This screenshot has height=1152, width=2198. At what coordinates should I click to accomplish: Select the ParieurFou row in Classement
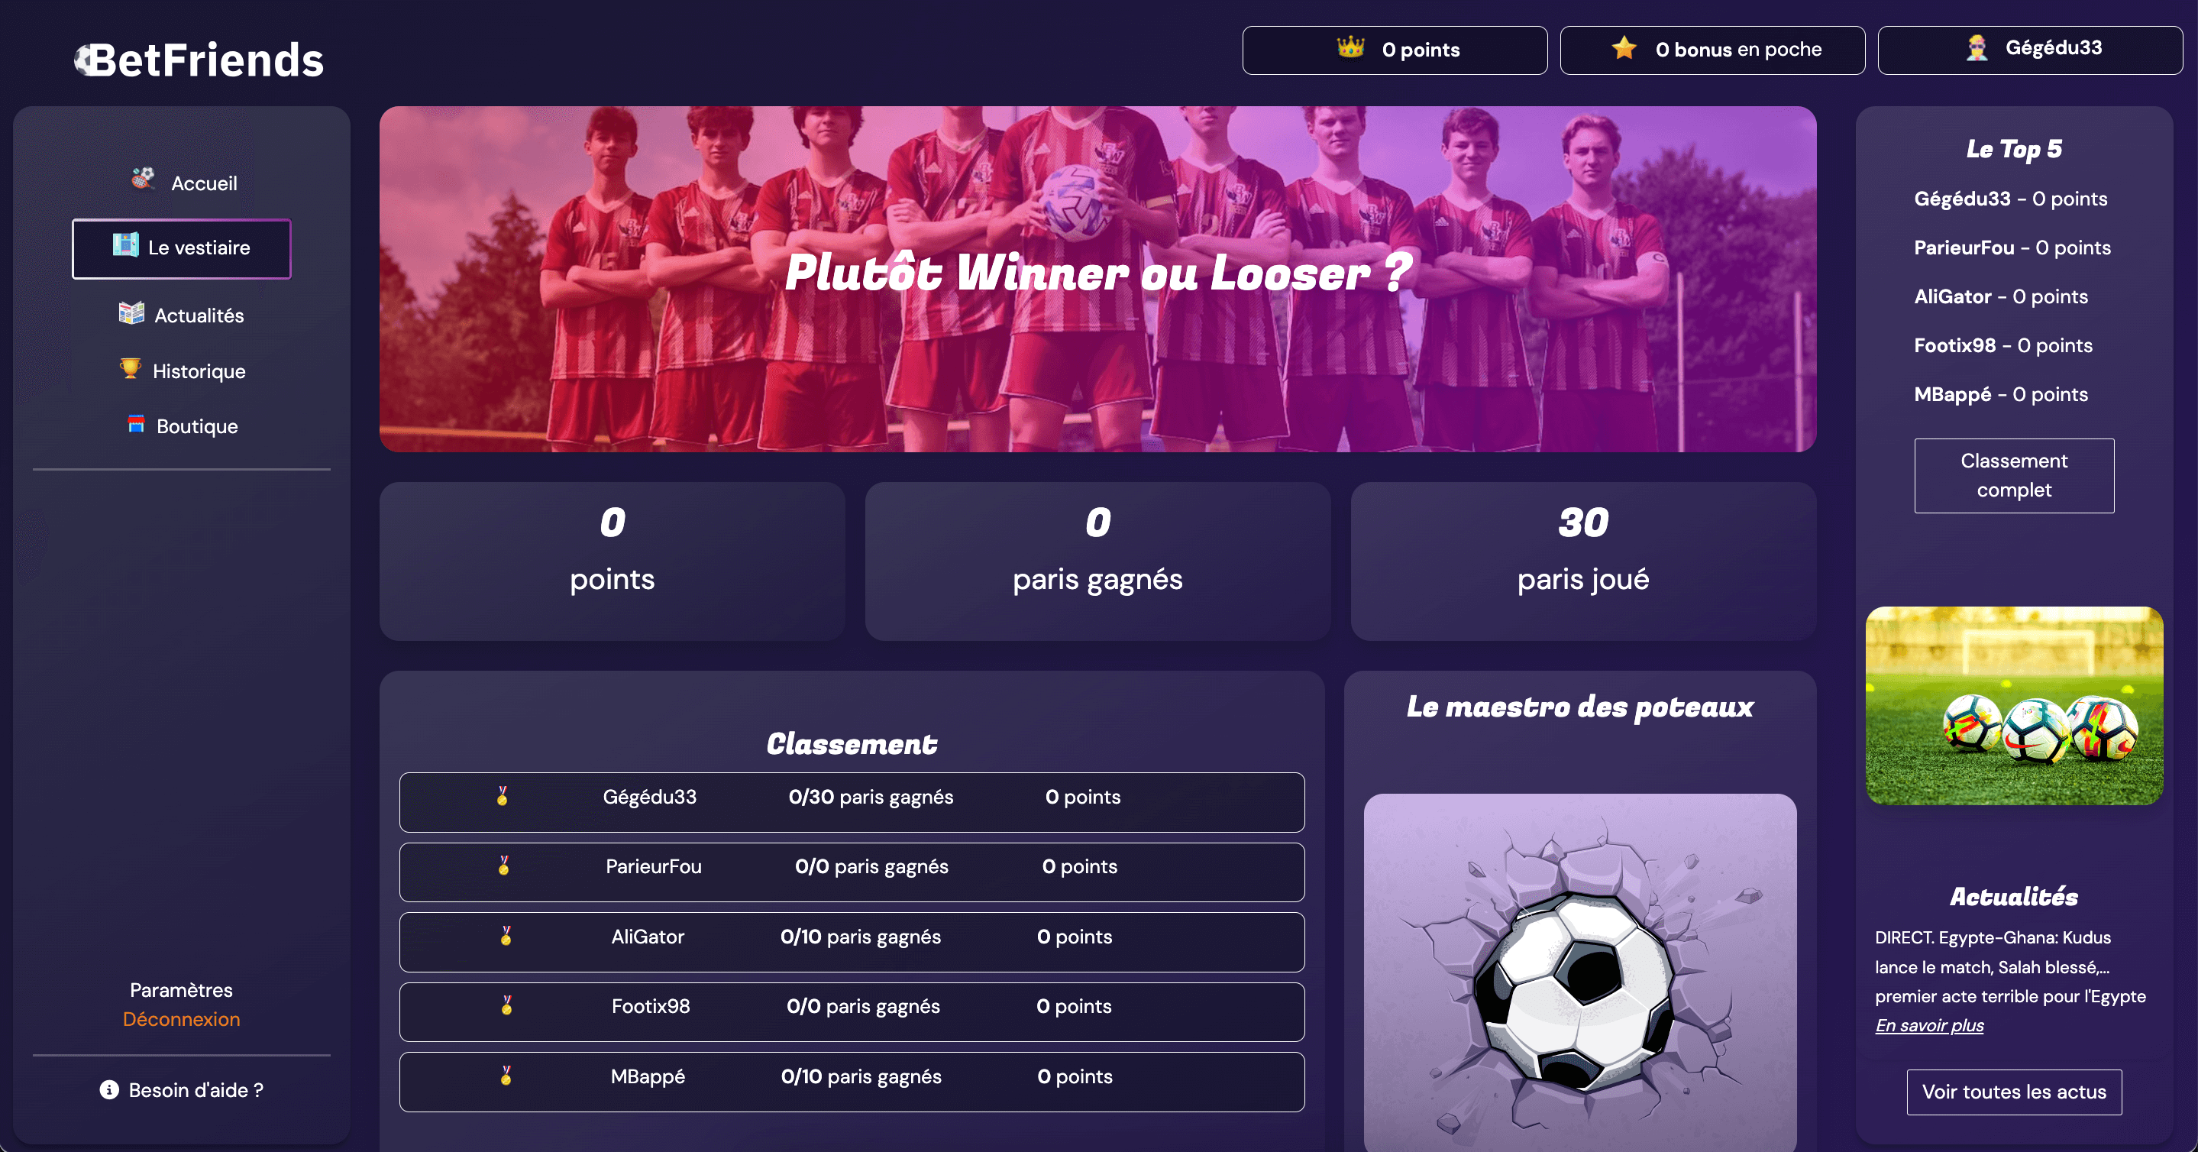[x=852, y=872]
